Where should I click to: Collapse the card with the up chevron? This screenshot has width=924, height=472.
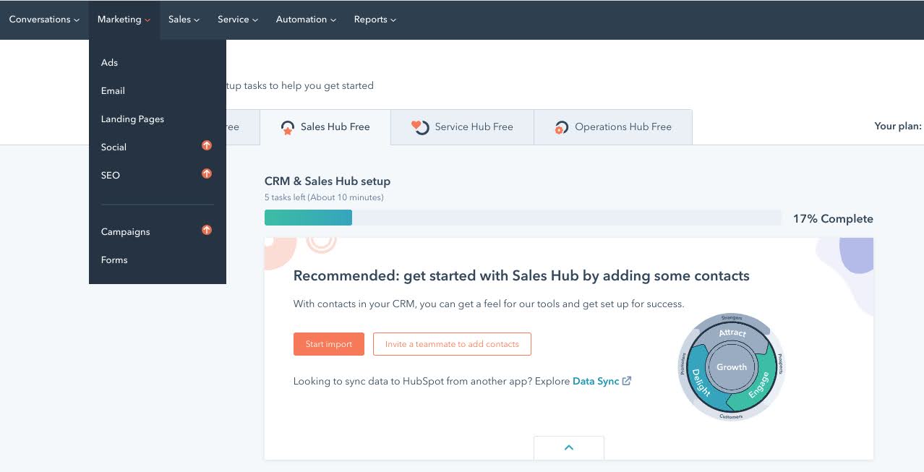point(569,447)
